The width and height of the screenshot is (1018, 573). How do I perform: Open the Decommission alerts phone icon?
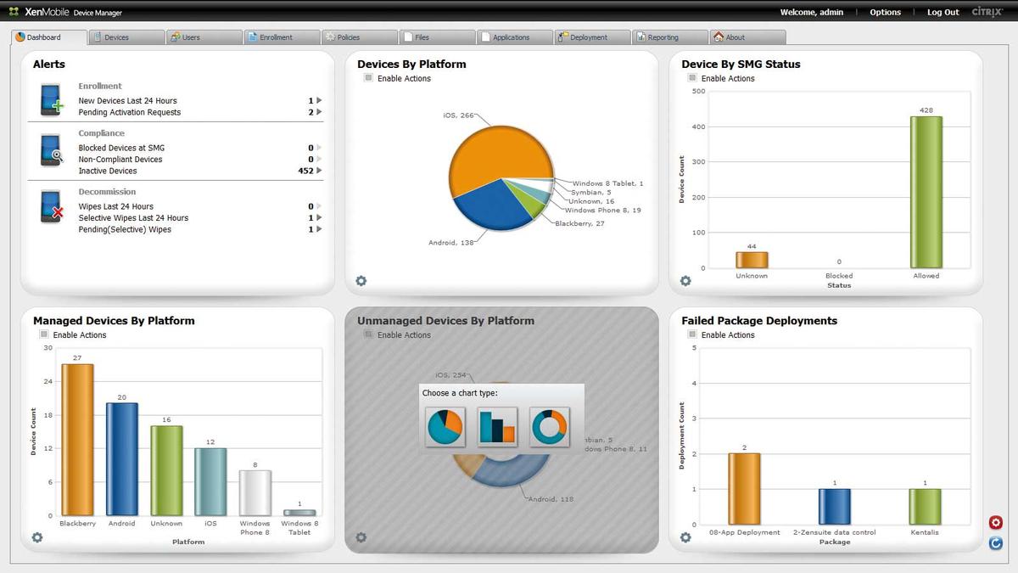pyautogui.click(x=52, y=207)
